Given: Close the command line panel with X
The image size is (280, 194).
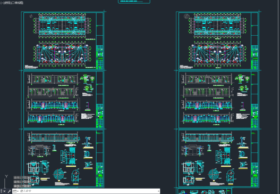Looking at the screenshot, I should tap(4, 191).
